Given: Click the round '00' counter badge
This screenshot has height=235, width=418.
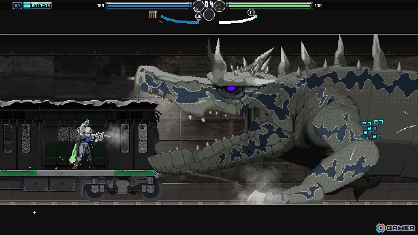Looking at the screenshot, I should click(x=199, y=16).
